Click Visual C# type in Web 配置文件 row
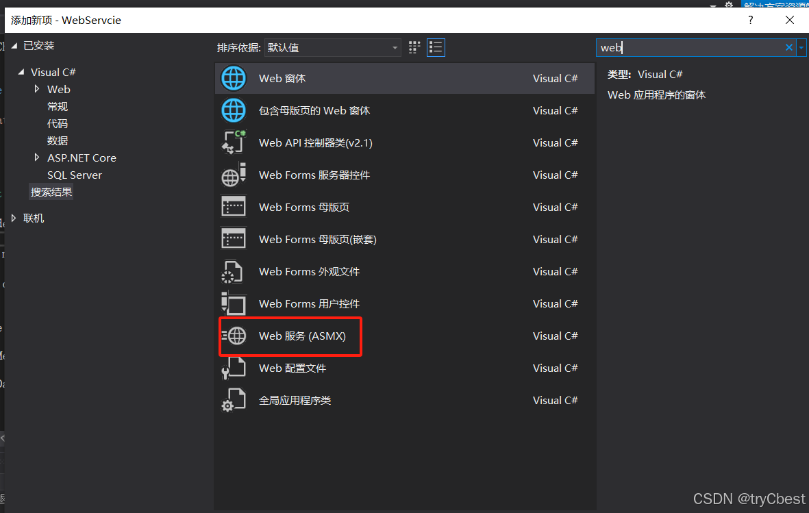The image size is (809, 513). (x=555, y=368)
